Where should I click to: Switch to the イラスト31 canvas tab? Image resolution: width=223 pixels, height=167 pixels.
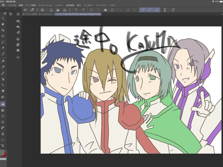tap(47, 14)
